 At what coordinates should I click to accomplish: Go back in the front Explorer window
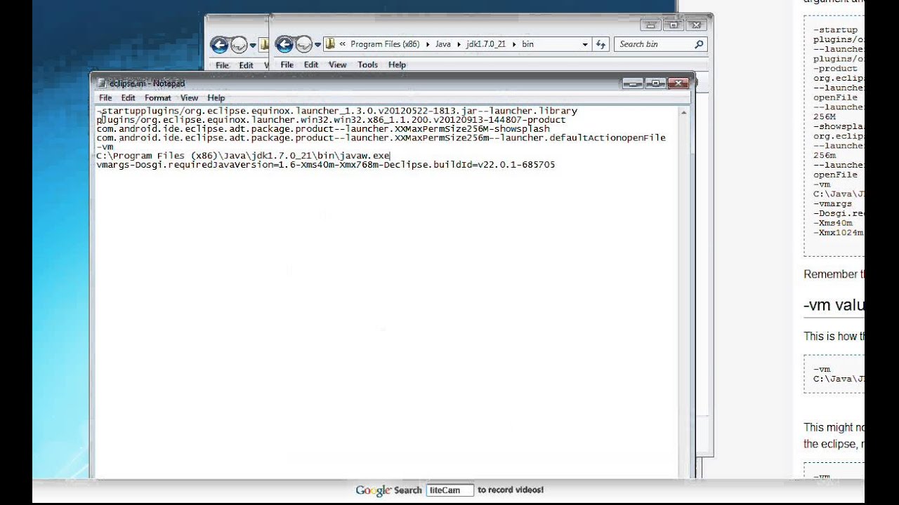[x=284, y=45]
